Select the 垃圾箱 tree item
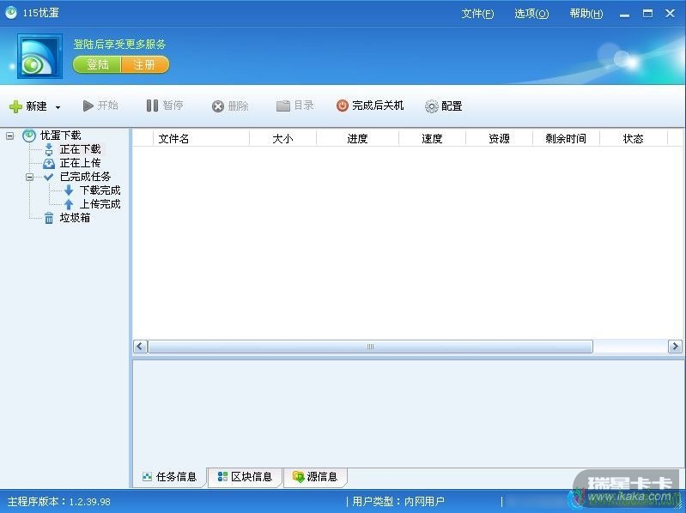Image resolution: width=686 pixels, height=513 pixels. tap(76, 218)
